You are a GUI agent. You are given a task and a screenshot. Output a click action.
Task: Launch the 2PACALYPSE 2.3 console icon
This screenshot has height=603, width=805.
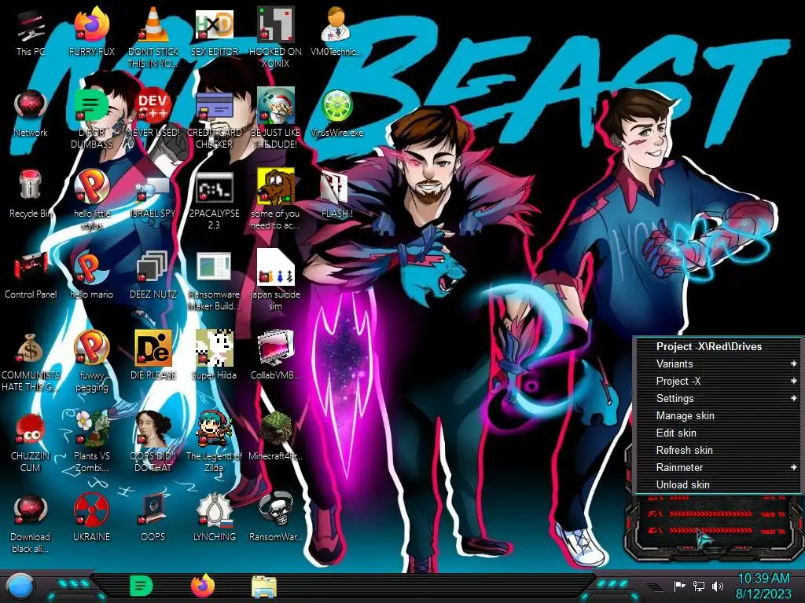point(214,199)
